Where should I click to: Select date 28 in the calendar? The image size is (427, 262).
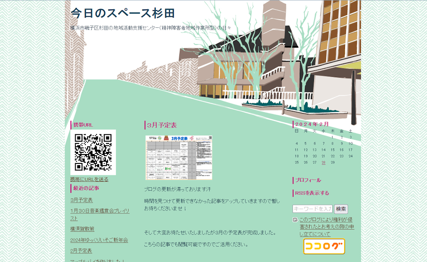click(324, 162)
